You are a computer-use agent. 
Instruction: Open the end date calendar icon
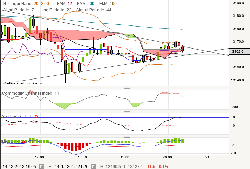(x=94, y=167)
